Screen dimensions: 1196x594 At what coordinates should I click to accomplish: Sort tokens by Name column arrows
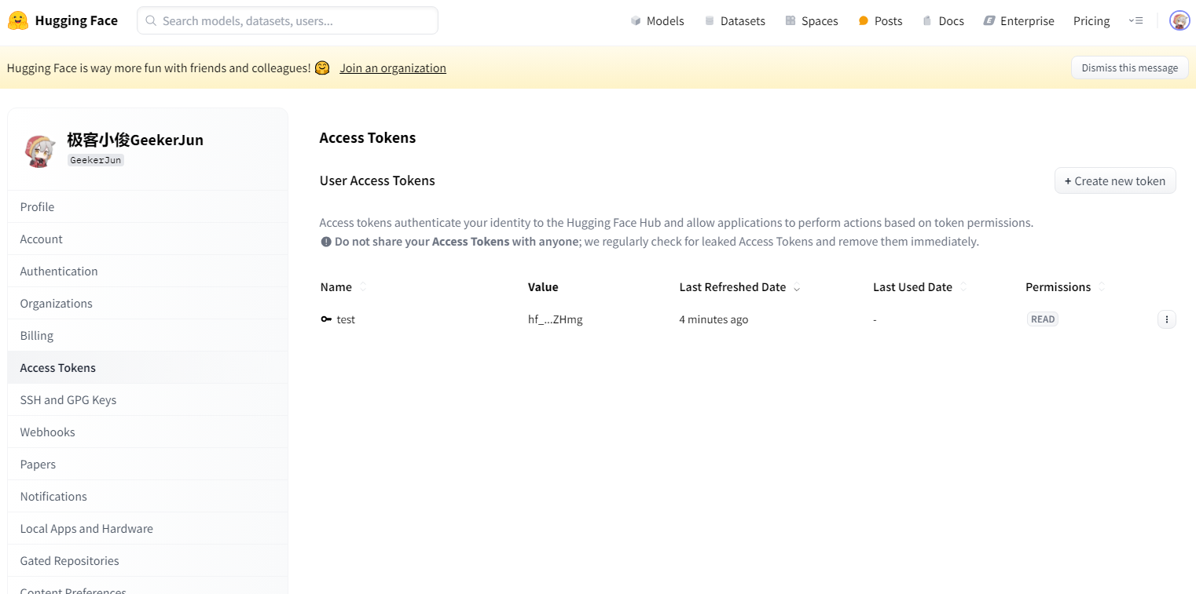tap(363, 287)
